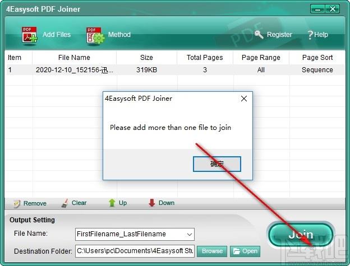Click the dialog message about adding more files
Image resolution: width=350 pixels, height=266 pixels.
tap(171, 128)
